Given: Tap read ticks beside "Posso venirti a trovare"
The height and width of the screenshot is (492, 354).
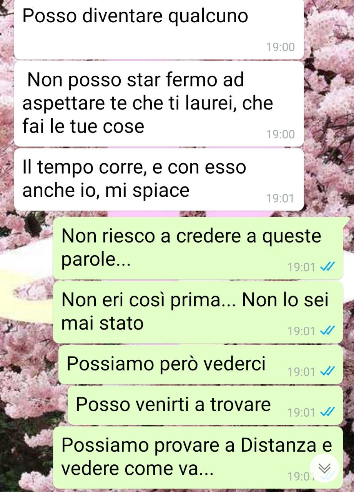Looking at the screenshot, I should [327, 412].
